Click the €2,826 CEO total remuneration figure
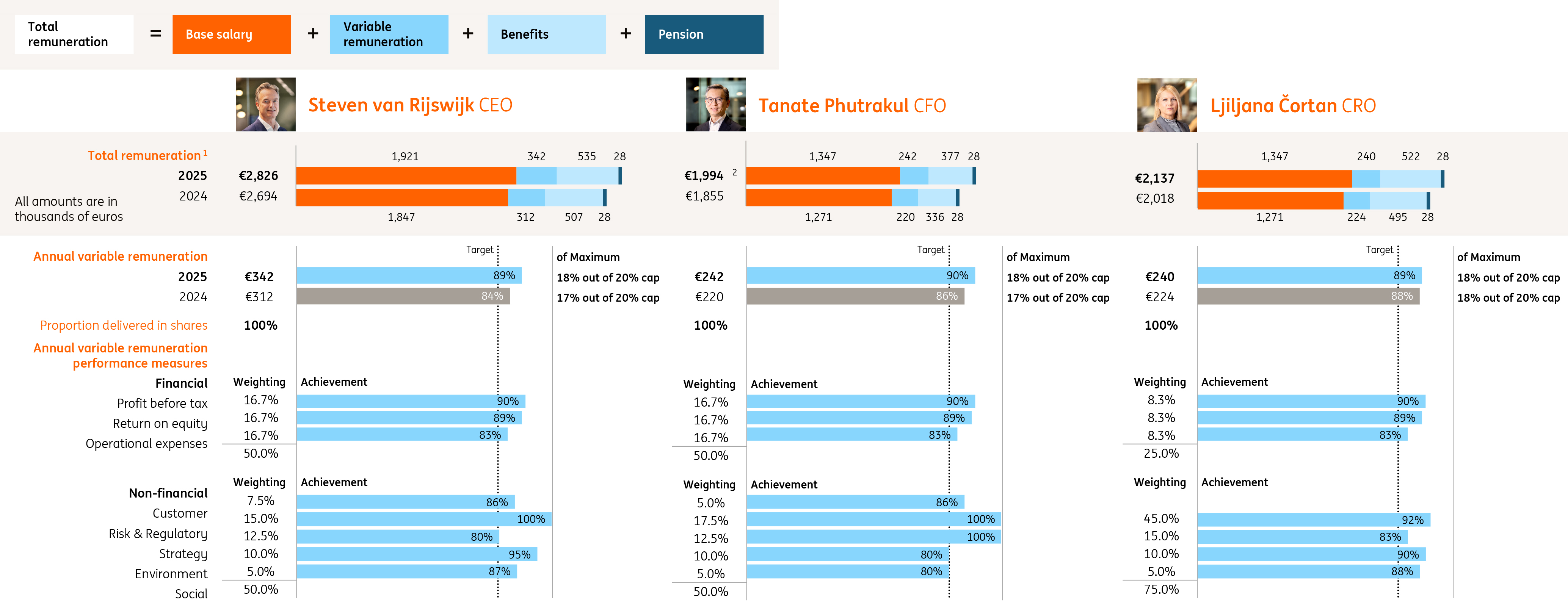Viewport: 1568px width, 601px height. click(258, 176)
